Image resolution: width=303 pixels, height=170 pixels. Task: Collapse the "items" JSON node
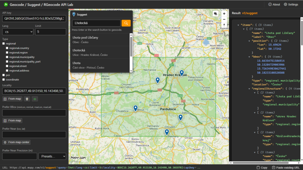tap(238, 25)
